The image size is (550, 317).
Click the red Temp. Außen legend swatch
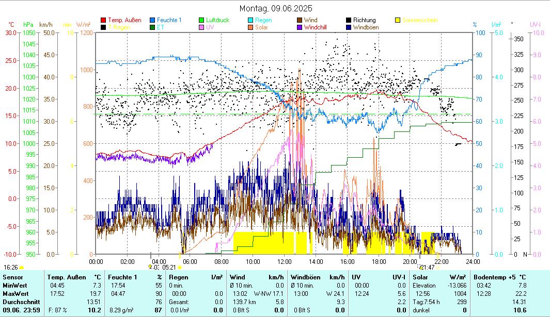pyautogui.click(x=103, y=21)
